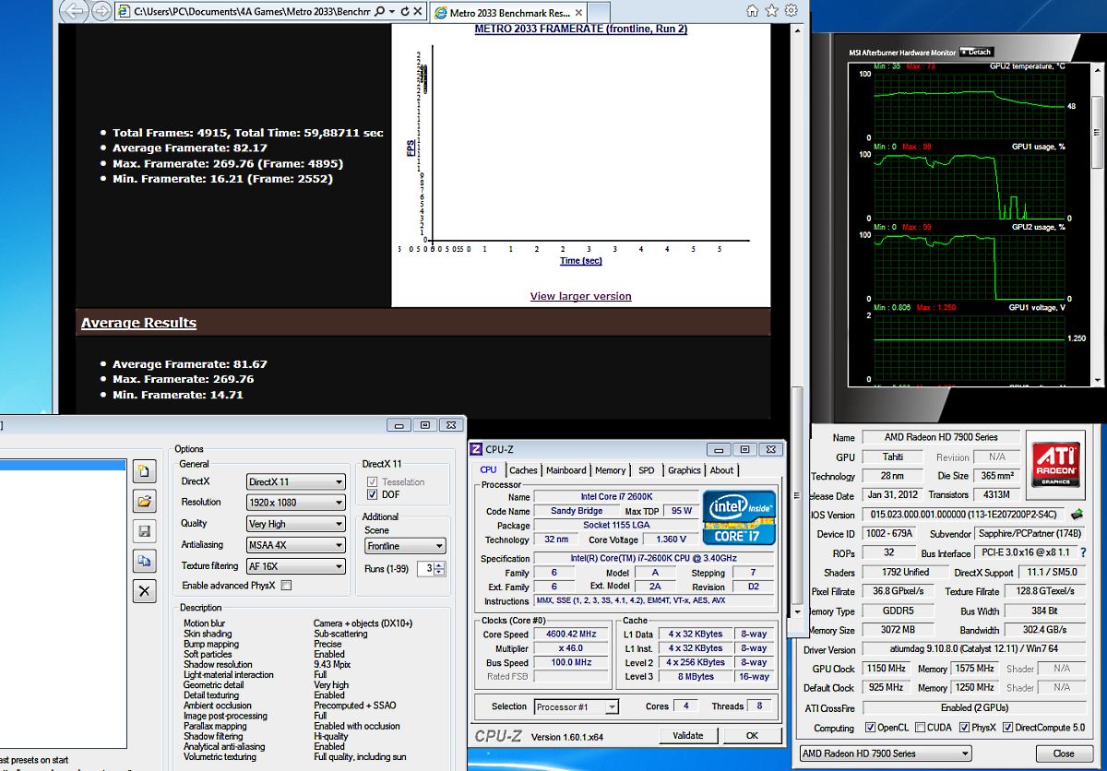Toggle the OpenCL checkbox in GPU-Z
Viewport: 1107px width, 771px height.
[x=870, y=728]
